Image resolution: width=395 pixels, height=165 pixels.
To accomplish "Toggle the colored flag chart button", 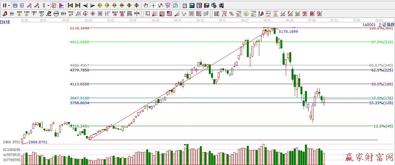I will pos(62,5).
